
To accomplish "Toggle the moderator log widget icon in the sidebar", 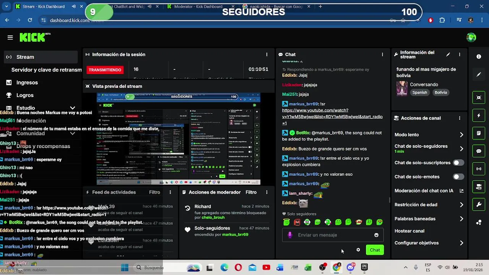I will (x=479, y=133).
